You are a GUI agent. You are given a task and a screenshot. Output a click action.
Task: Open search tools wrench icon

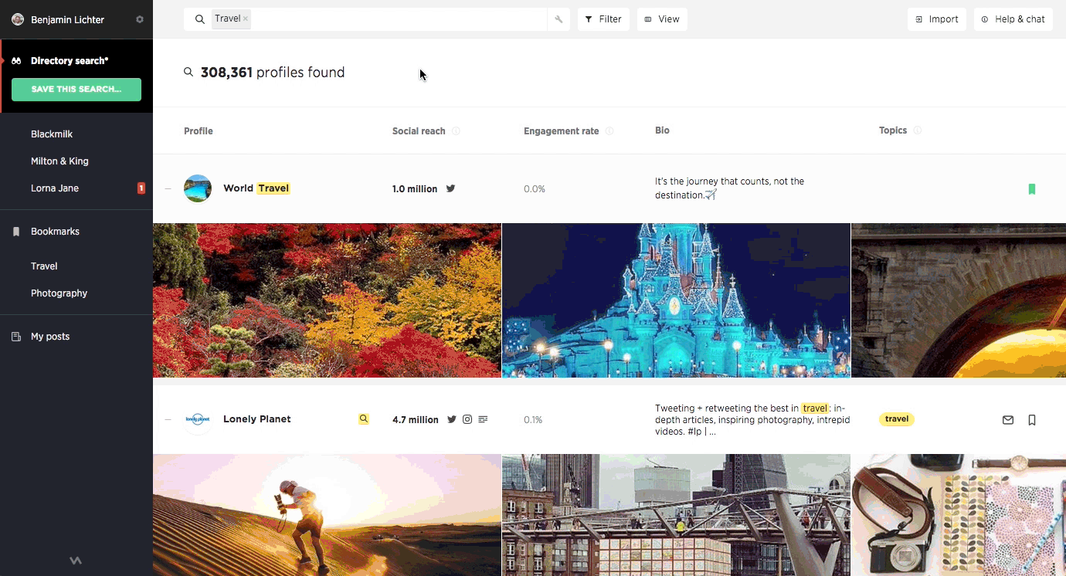tap(558, 19)
